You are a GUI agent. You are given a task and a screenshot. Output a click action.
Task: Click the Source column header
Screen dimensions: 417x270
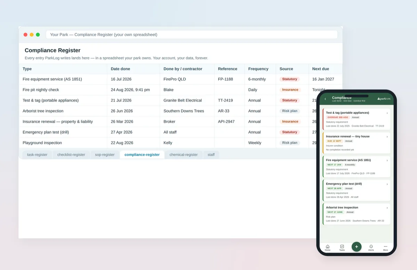point(292,69)
